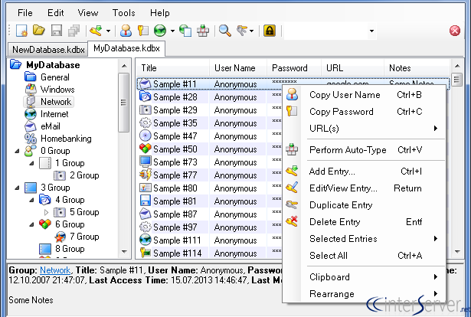Choose Add Entry... in context menu
Image resolution: width=471 pixels, height=317 pixels.
pos(364,172)
